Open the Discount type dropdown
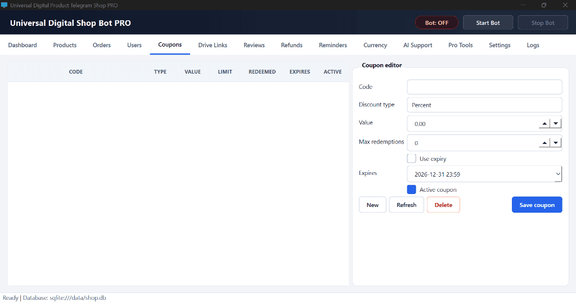Image resolution: width=576 pixels, height=302 pixels. pyautogui.click(x=484, y=105)
